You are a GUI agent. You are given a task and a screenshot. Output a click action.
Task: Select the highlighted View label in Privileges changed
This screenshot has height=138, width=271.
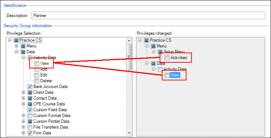click(x=175, y=75)
